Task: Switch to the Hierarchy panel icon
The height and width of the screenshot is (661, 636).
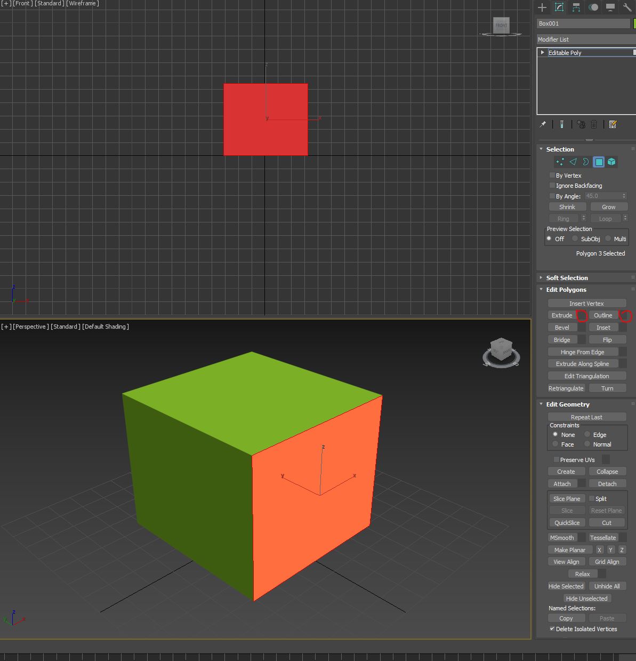Action: click(576, 7)
